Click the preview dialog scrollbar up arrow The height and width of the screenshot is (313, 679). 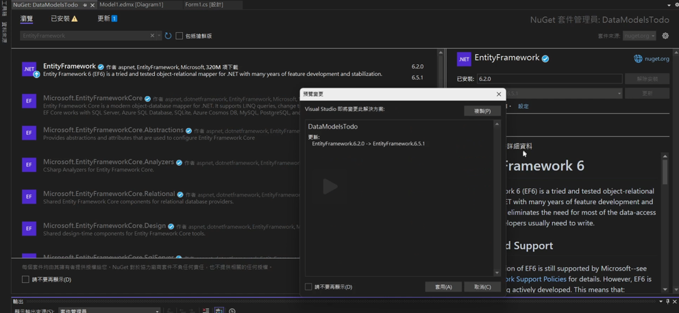coord(497,124)
